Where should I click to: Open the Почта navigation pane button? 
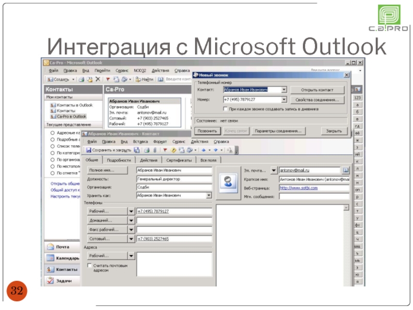click(x=62, y=247)
